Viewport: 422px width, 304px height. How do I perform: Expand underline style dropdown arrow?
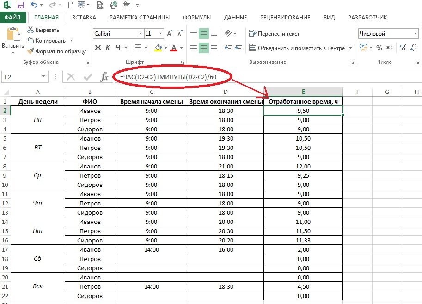pyautogui.click(x=126, y=48)
